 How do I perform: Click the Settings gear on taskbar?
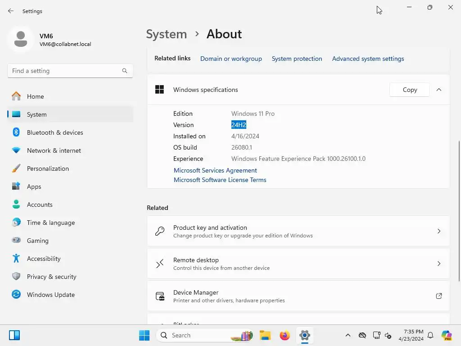(305, 335)
